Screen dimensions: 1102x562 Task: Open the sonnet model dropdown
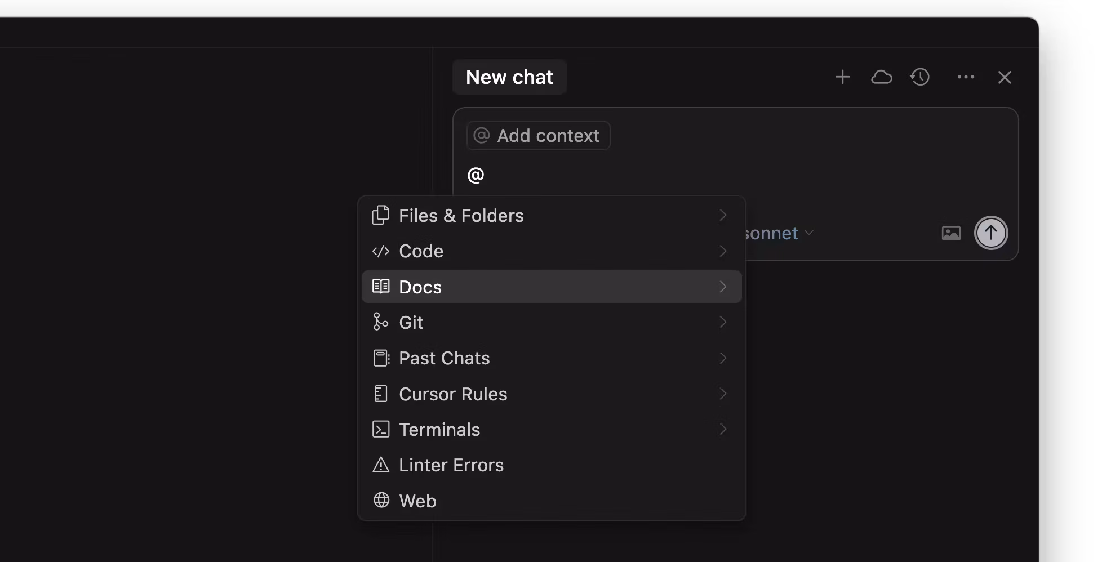click(x=777, y=233)
